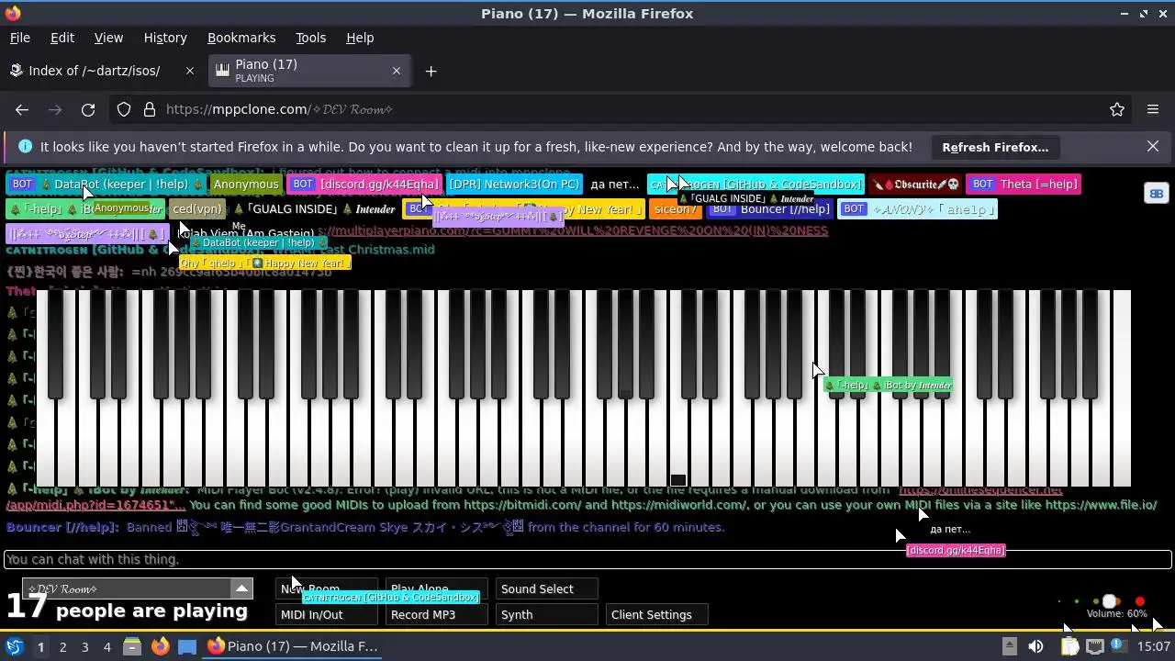Click the 15:07 clock on the taskbar
Screen dimensions: 1175x661
tap(1154, 646)
